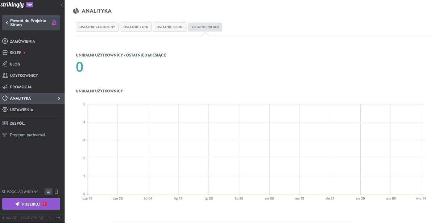This screenshot has width=435, height=223.
Task: Switch to desktop preview mode
Action: [49, 192]
